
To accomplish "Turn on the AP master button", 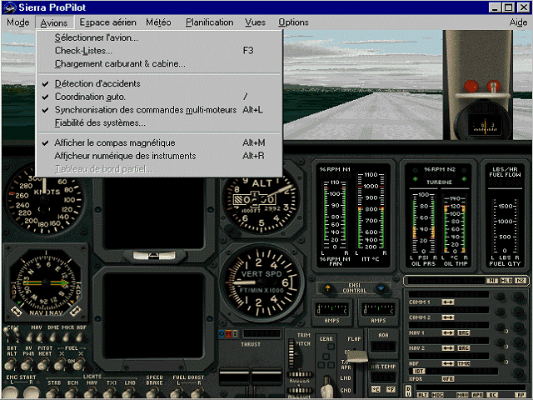I will [521, 395].
